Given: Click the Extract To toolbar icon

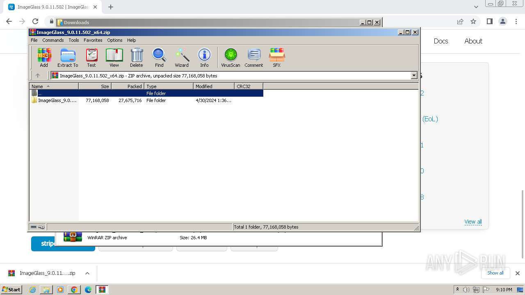Looking at the screenshot, I should click(68, 57).
